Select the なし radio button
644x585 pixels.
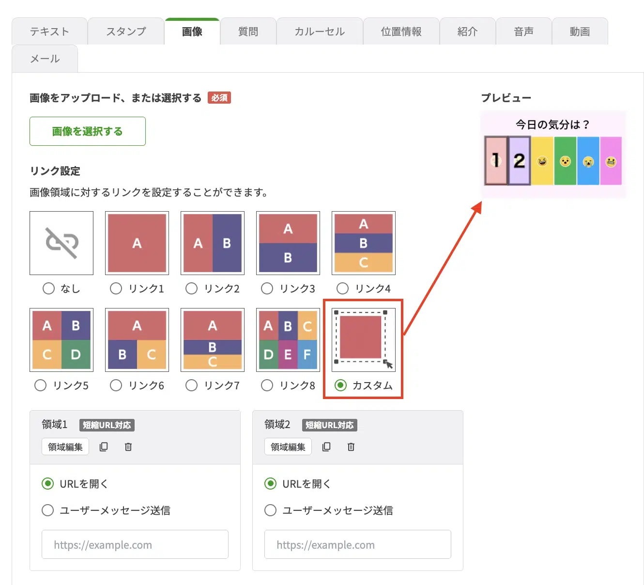[48, 289]
